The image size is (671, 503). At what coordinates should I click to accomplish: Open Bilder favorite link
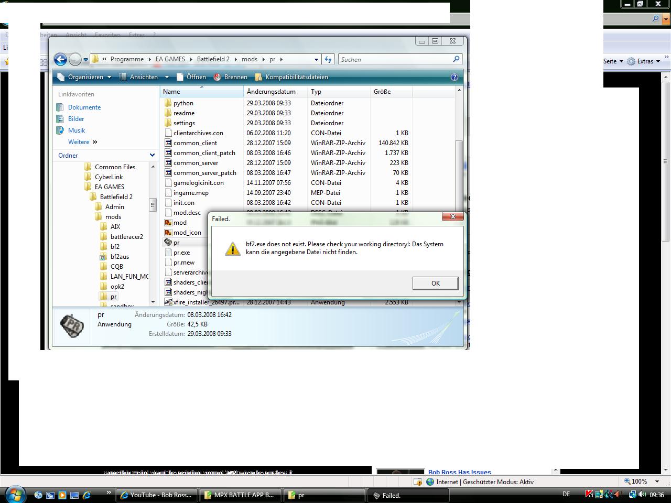point(76,119)
